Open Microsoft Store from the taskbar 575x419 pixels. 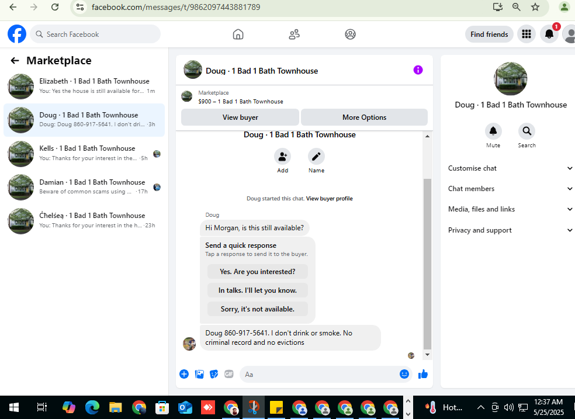tap(162, 407)
